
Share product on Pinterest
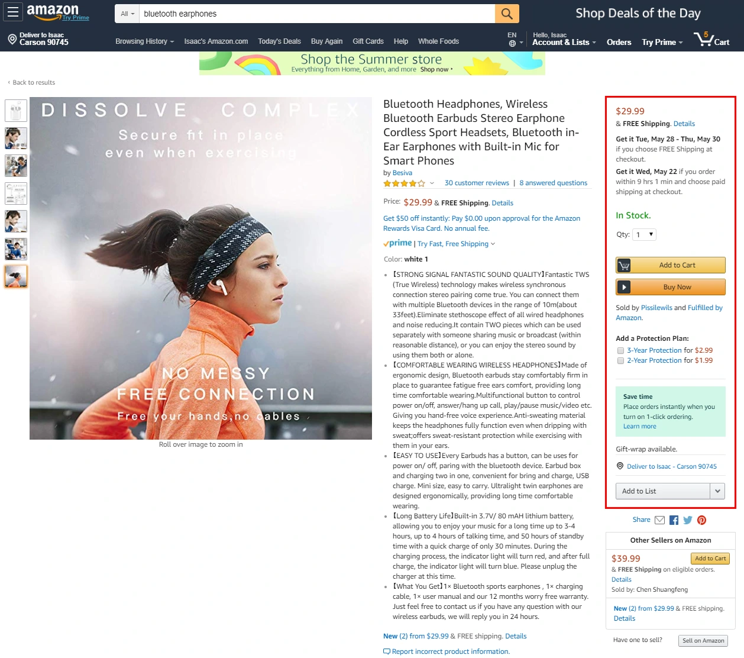[702, 520]
